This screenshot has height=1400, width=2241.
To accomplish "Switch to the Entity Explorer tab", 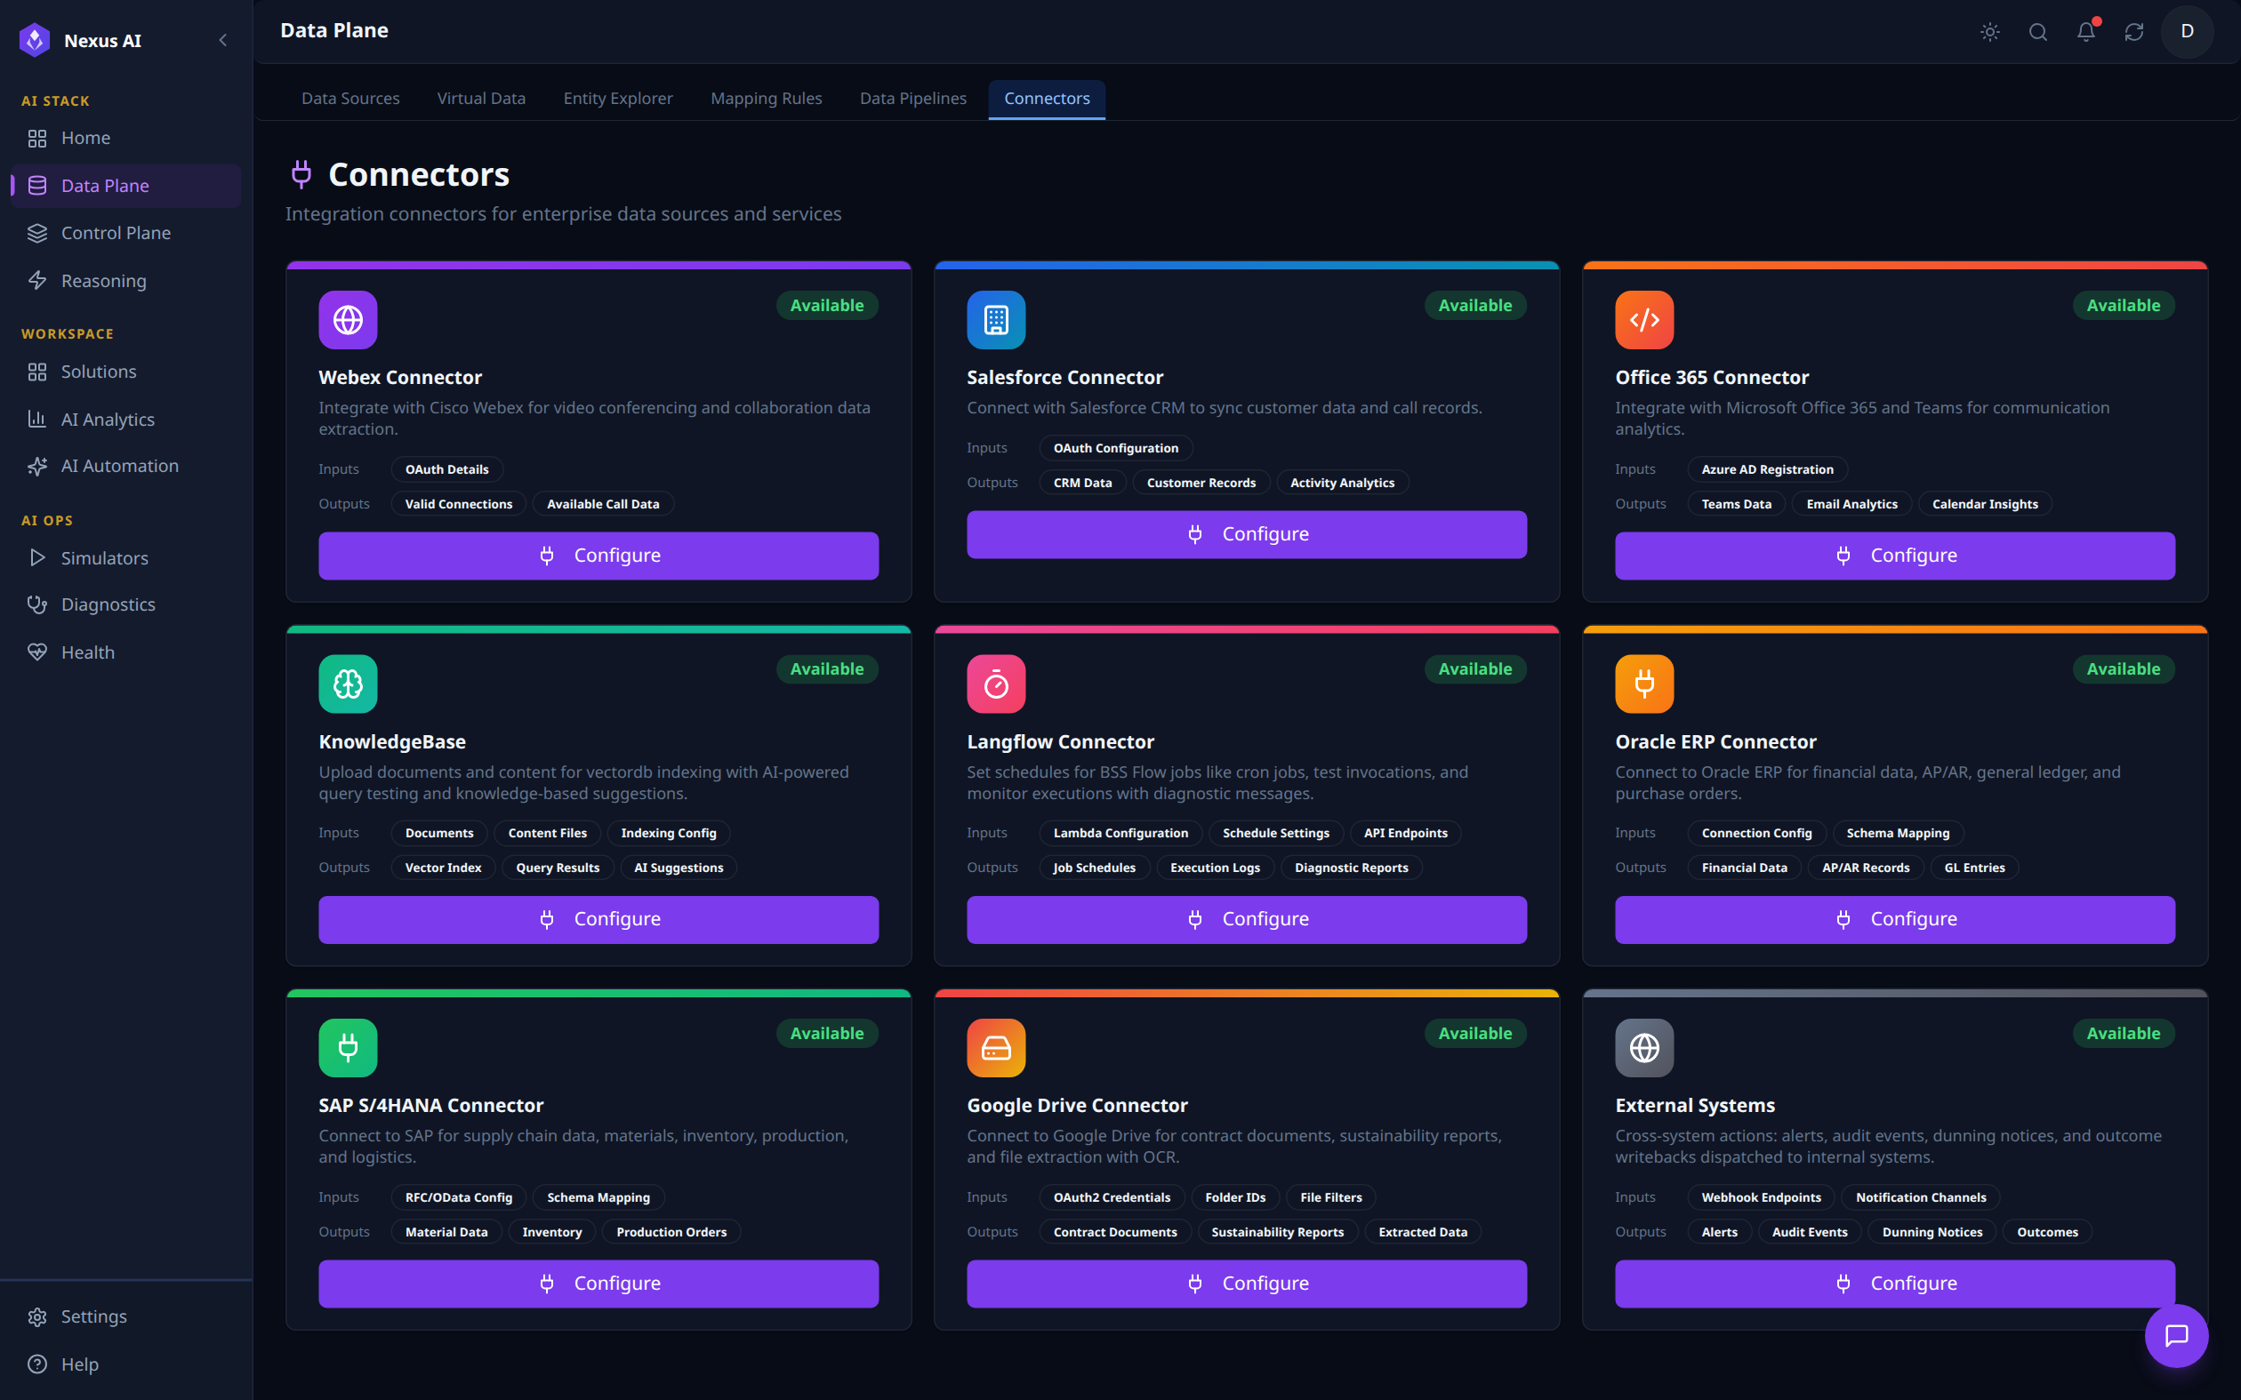I will click(x=618, y=98).
